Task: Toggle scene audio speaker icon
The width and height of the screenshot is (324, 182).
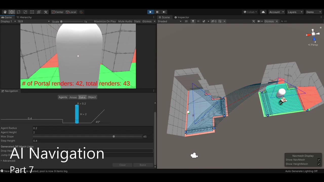Action: pos(198,21)
